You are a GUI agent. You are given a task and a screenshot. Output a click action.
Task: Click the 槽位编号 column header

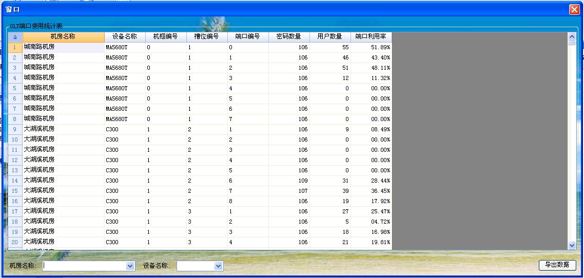coord(207,37)
